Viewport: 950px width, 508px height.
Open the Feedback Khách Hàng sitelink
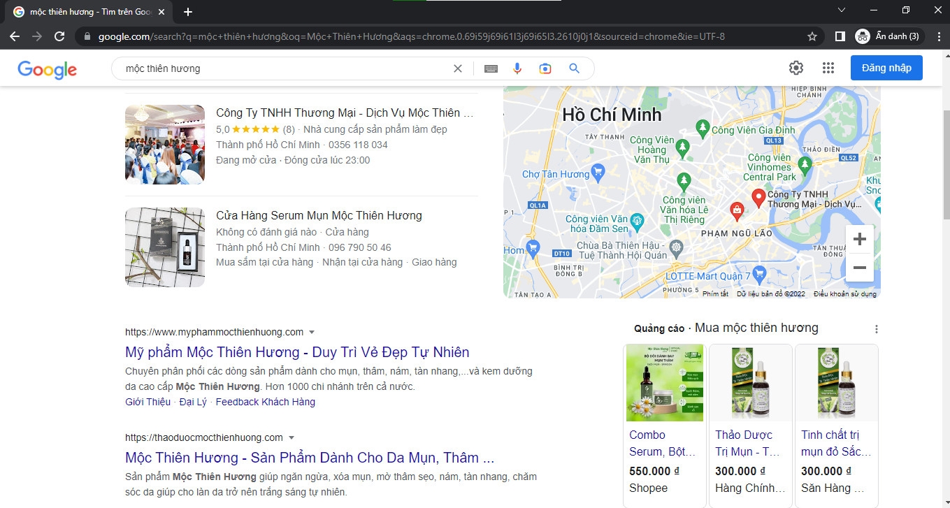coord(266,402)
